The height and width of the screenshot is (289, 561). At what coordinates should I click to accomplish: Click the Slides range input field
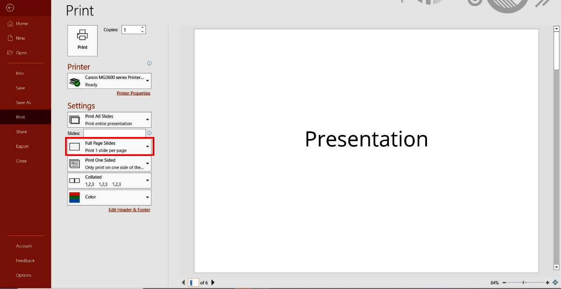coord(114,133)
